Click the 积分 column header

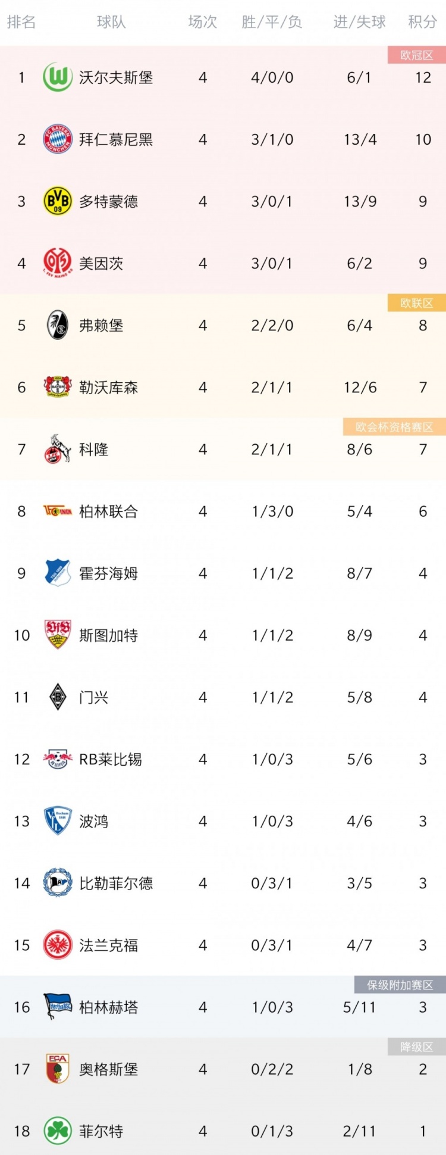coord(422,22)
